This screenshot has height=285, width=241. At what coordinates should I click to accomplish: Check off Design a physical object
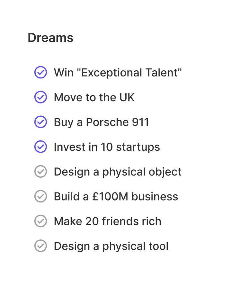point(40,172)
